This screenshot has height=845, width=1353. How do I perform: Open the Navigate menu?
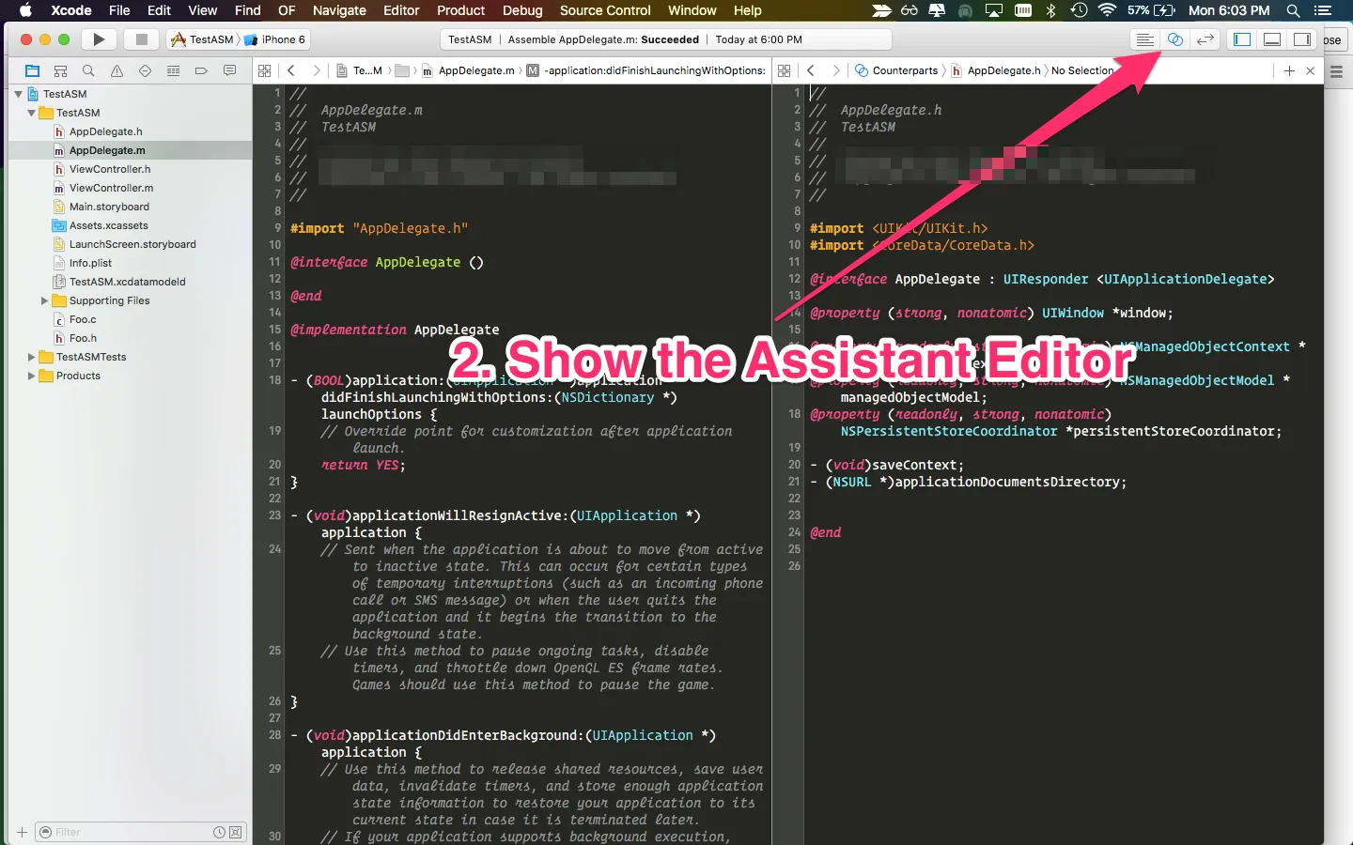tap(339, 10)
